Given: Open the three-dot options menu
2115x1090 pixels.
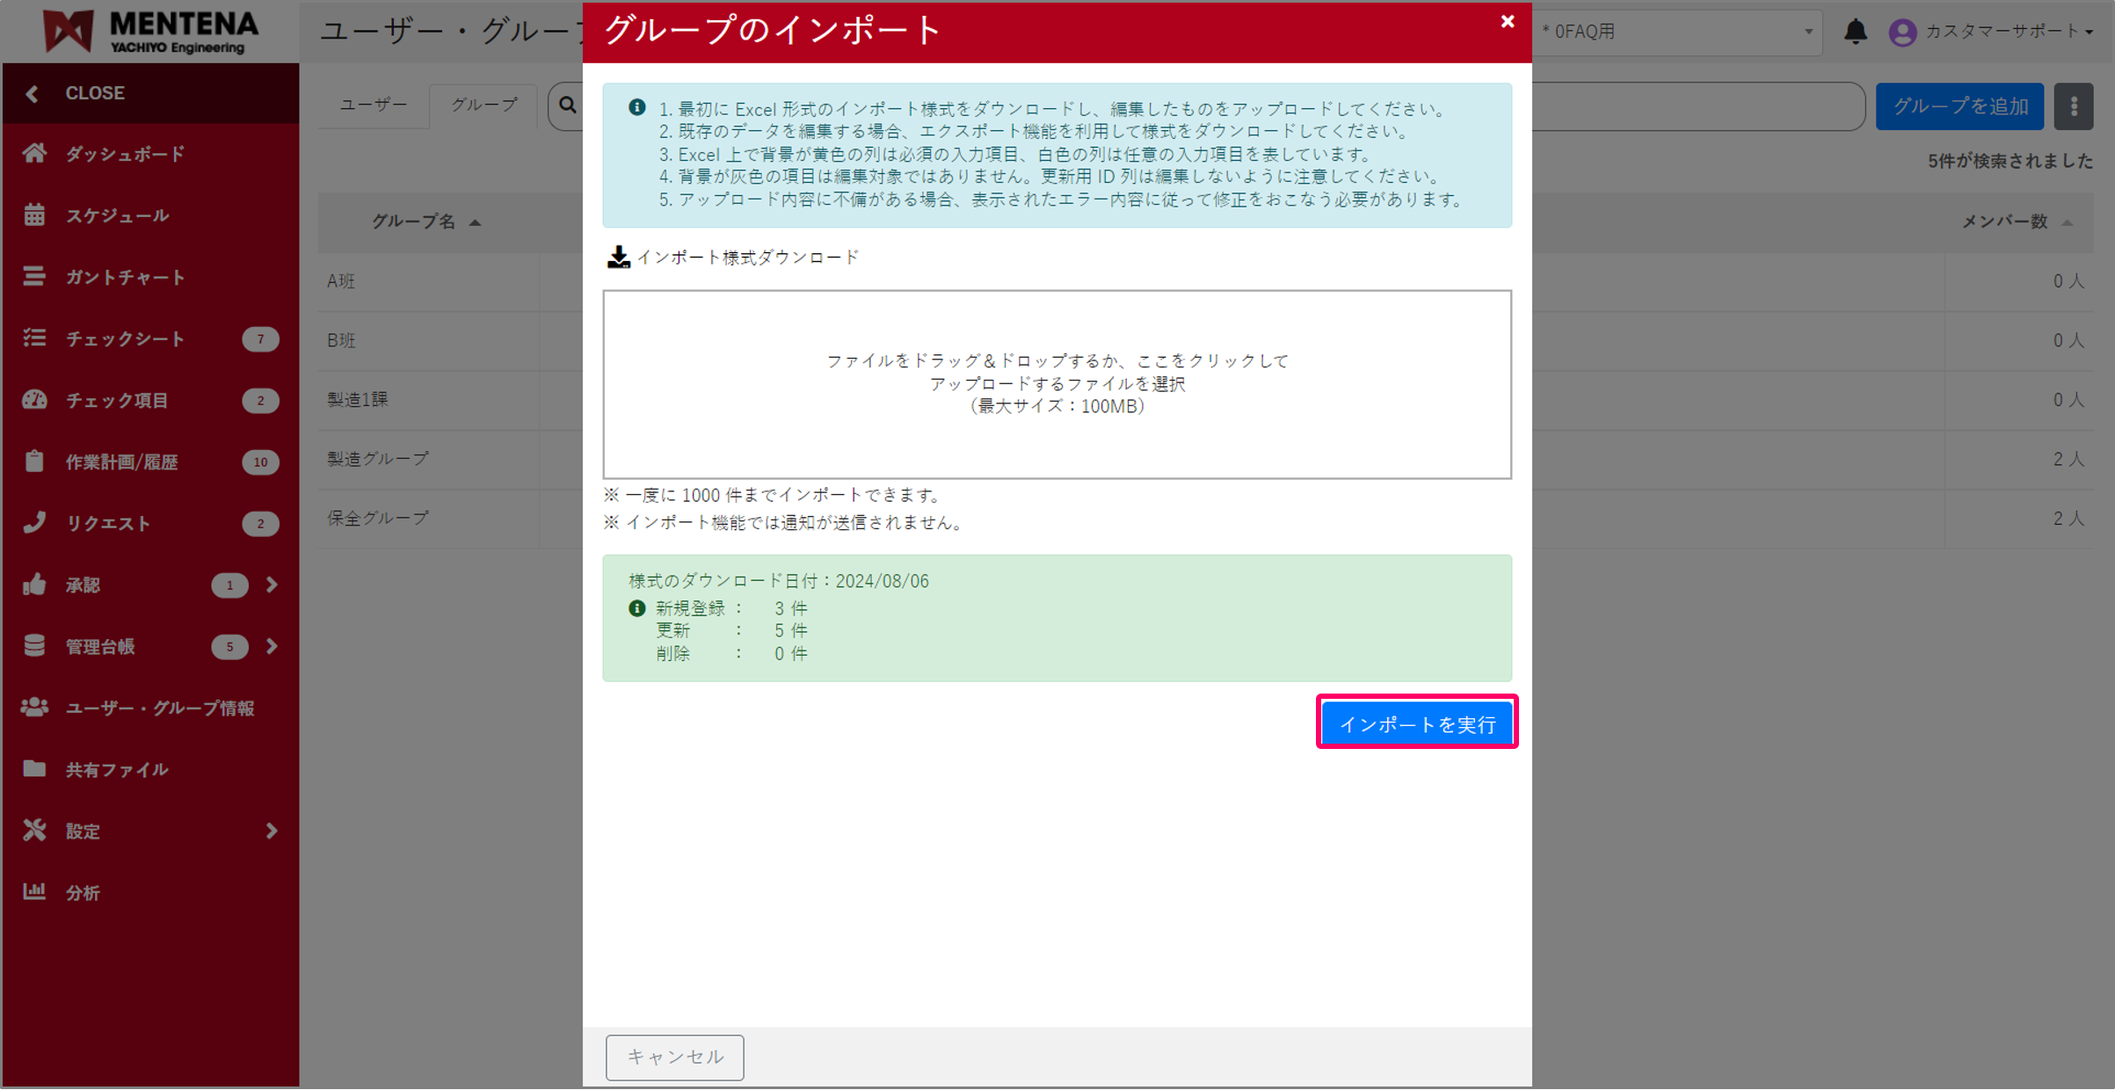Looking at the screenshot, I should click(2075, 105).
